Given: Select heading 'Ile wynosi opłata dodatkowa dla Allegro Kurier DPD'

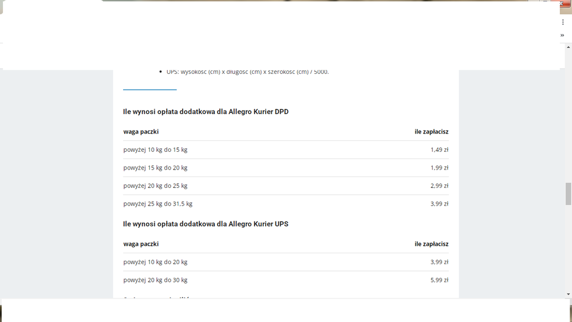Looking at the screenshot, I should point(206,112).
